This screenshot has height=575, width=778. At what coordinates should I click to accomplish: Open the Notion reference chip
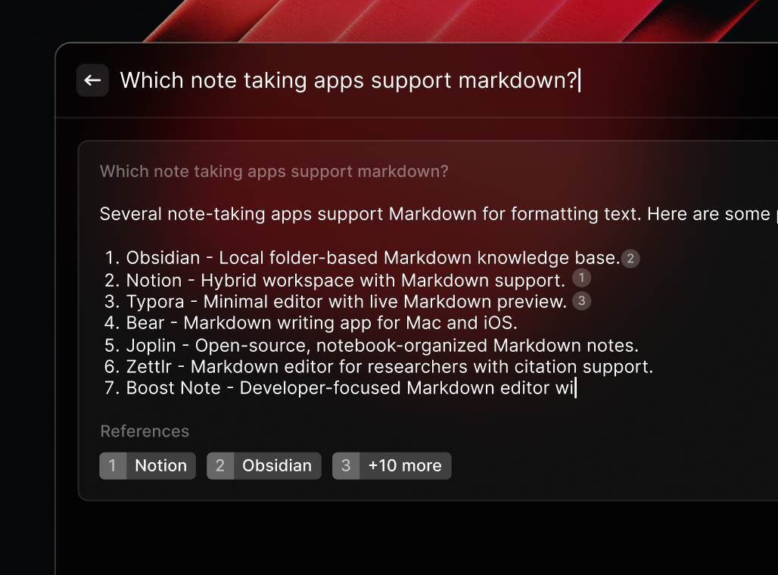tap(148, 466)
